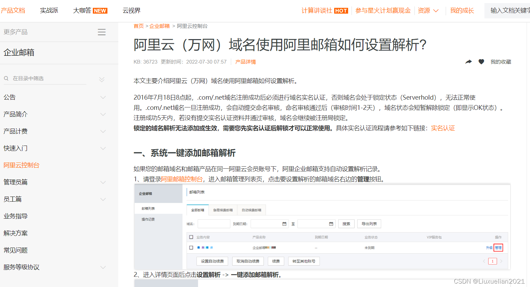Viewport: 530px width, 287px height.
Task: Open the 资源 dropdown menu
Action: pos(428,11)
